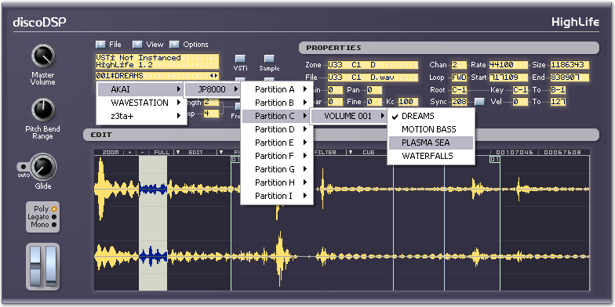Click the loop End value 838907
This screenshot has width=615, height=307.
[x=570, y=78]
